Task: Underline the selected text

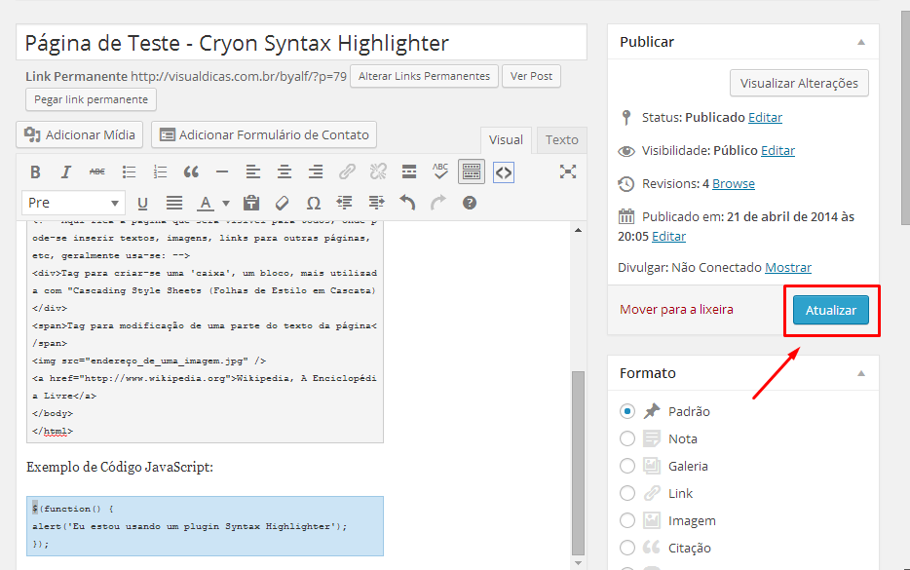Action: (143, 204)
